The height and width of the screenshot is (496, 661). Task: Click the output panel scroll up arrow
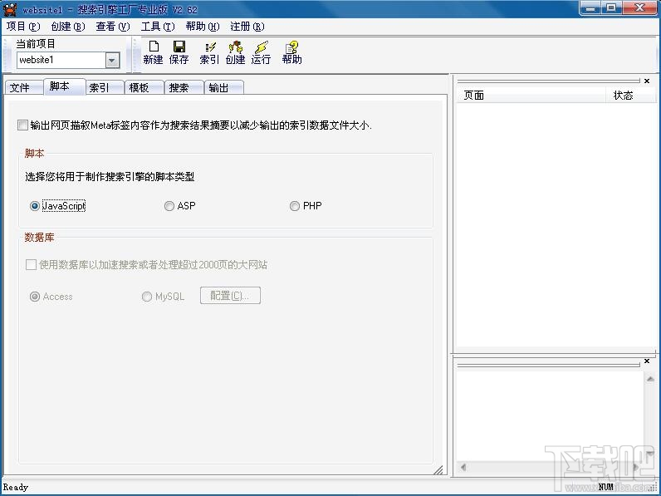click(x=650, y=379)
